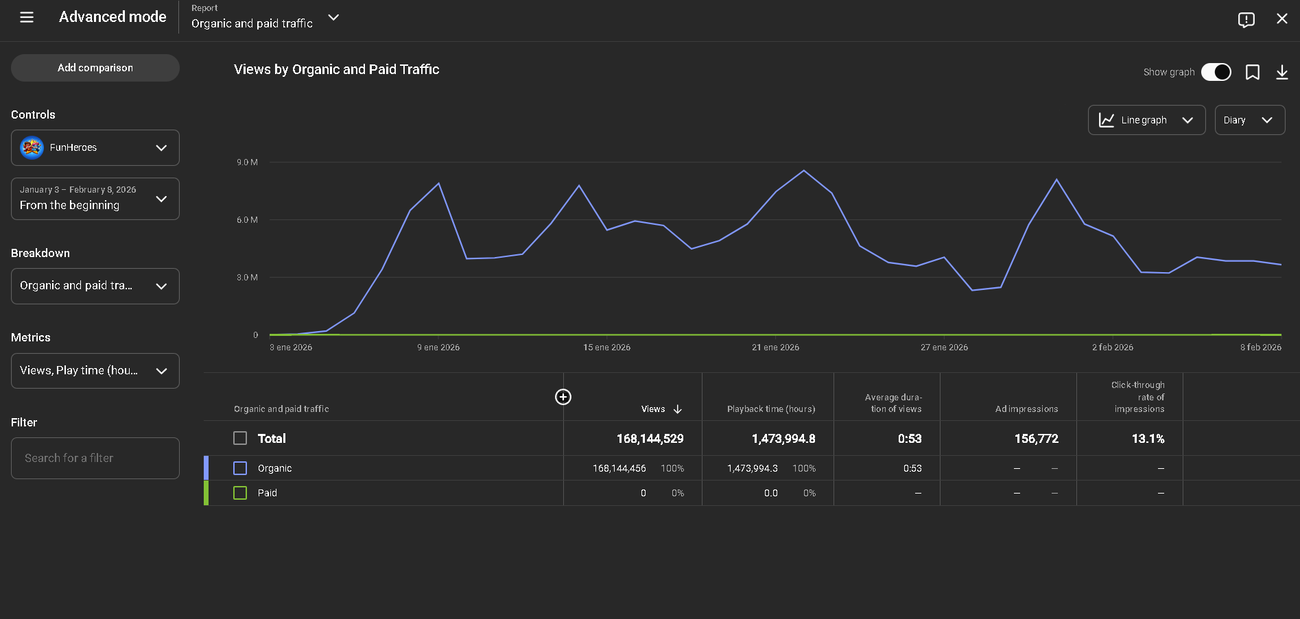Open the Line graph chart type dropdown

1146,120
